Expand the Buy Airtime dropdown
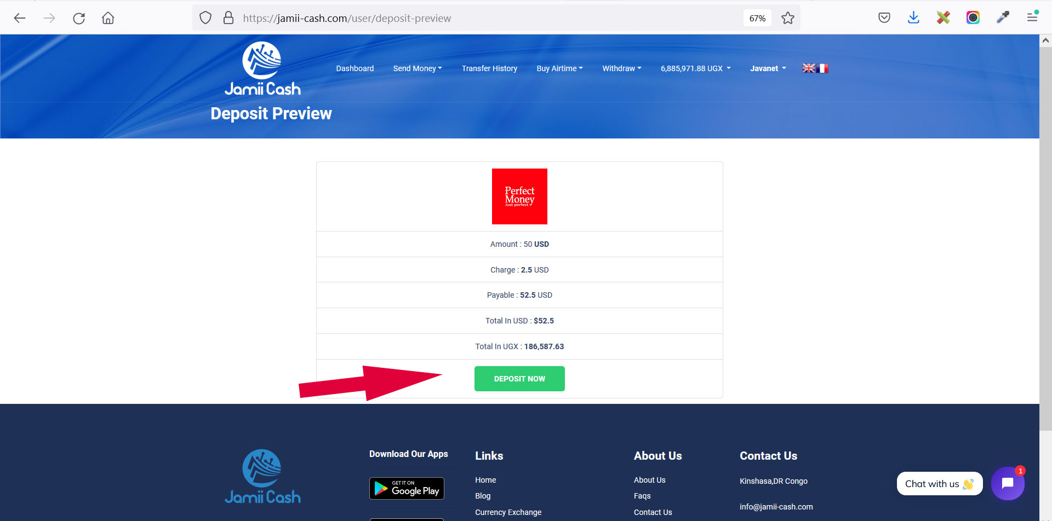Image resolution: width=1052 pixels, height=521 pixels. (559, 68)
